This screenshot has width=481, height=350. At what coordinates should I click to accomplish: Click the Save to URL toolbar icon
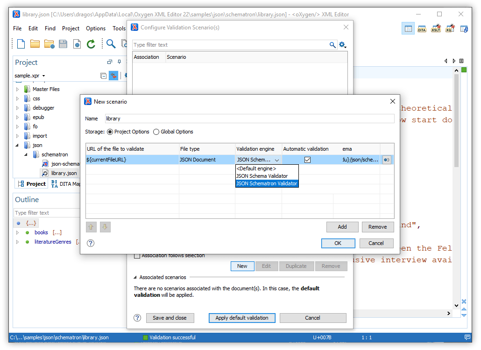pyautogui.click(x=77, y=44)
